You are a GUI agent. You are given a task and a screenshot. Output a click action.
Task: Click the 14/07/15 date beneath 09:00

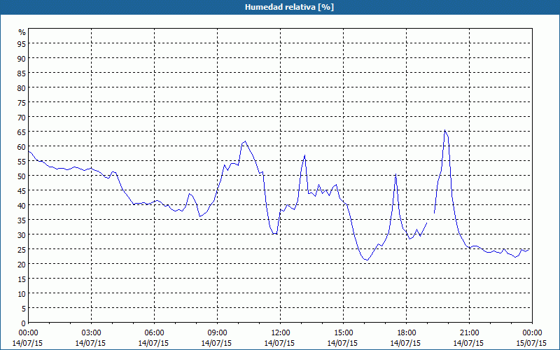(x=217, y=343)
